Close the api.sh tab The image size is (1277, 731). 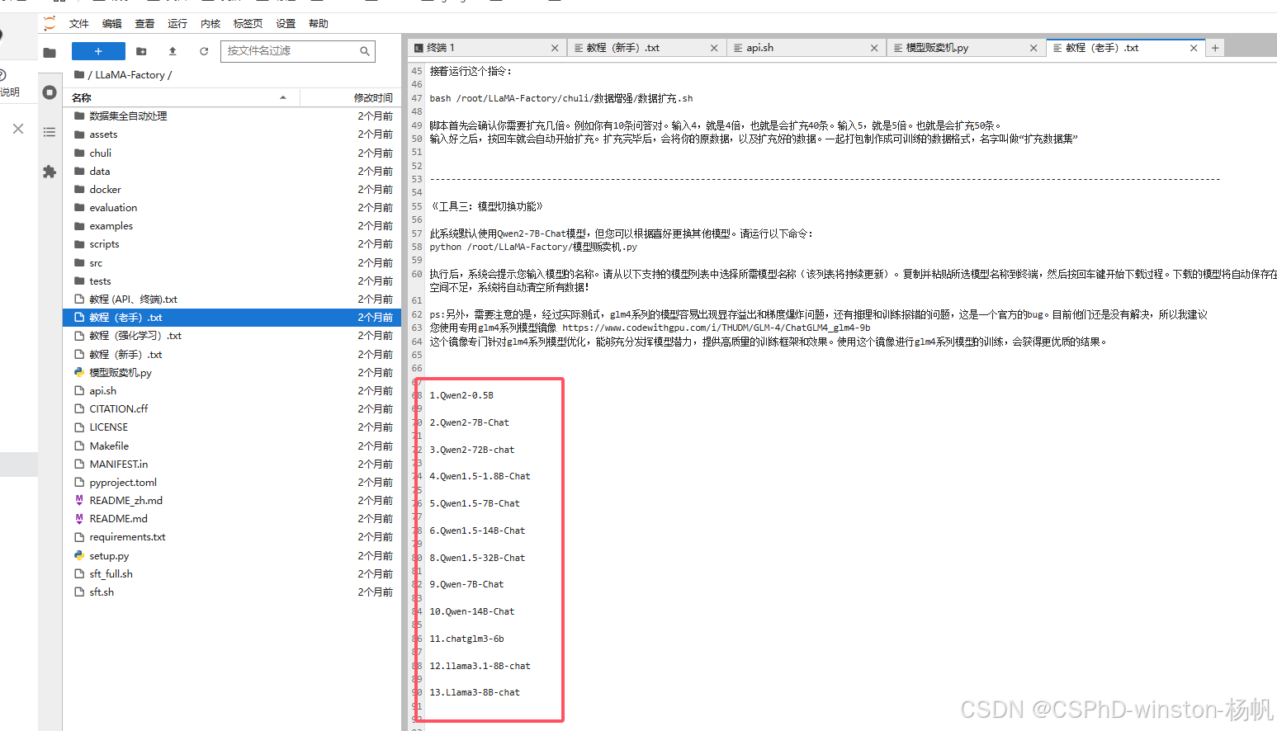tap(874, 48)
